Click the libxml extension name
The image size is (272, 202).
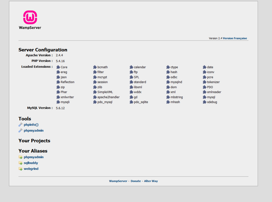point(138,87)
